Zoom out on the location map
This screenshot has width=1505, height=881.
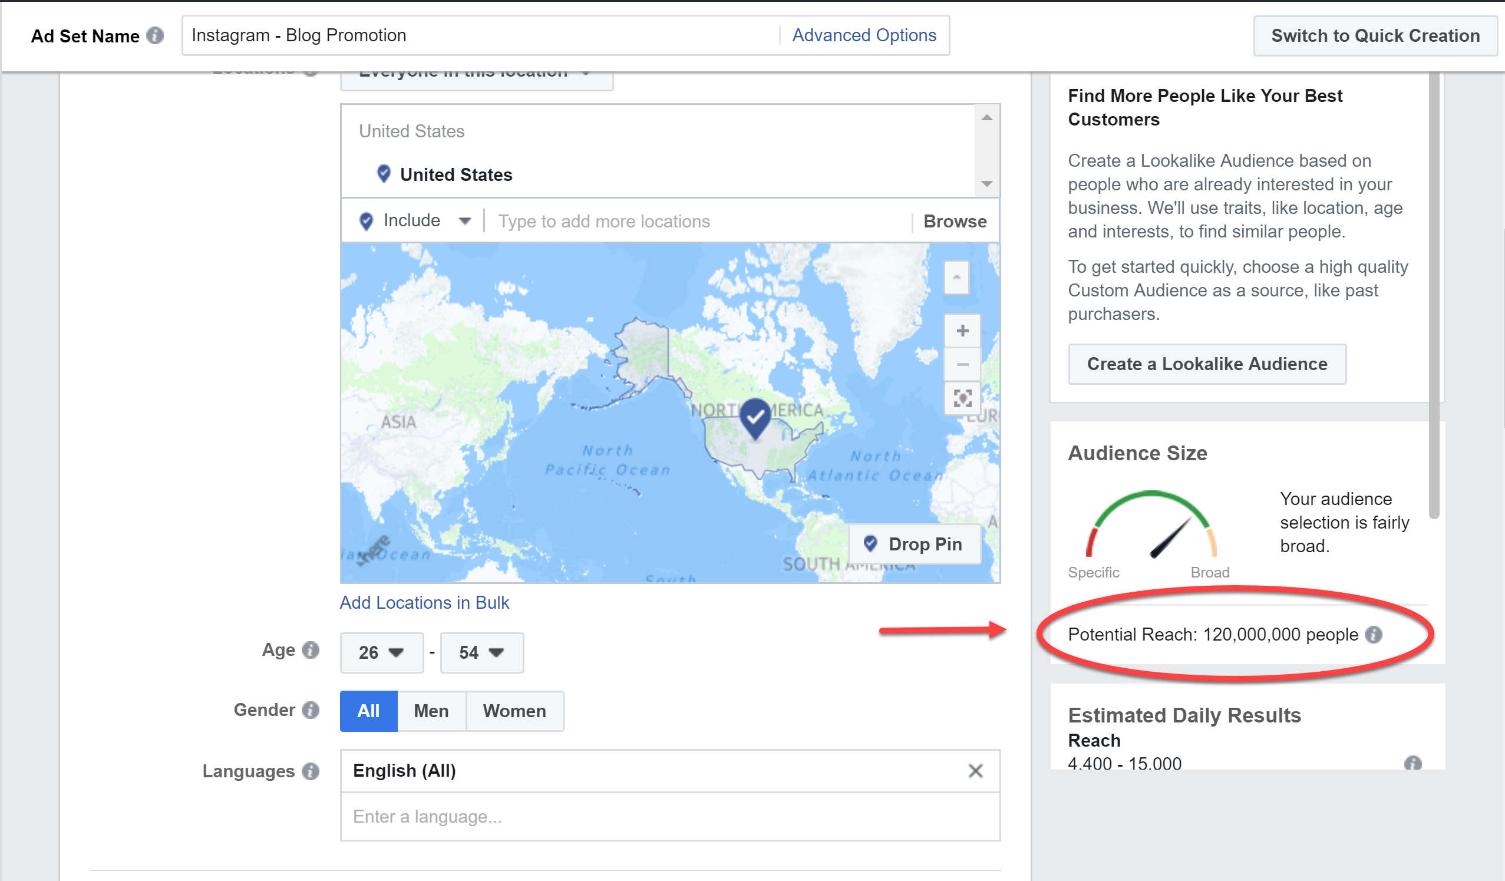tap(962, 364)
